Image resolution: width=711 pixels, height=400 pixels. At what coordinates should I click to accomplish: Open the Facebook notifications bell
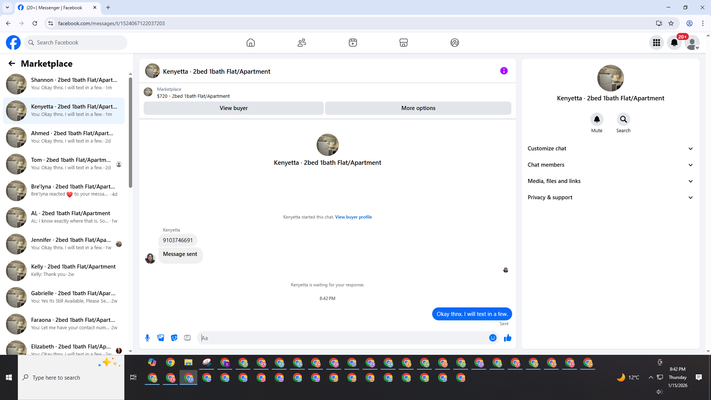point(674,43)
